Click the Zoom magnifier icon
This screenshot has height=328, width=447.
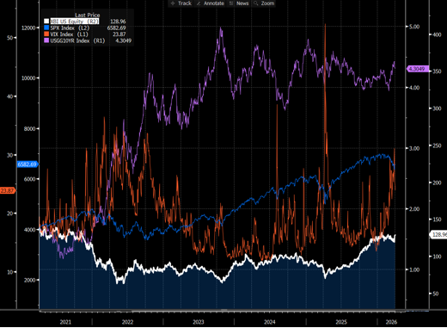pos(256,3)
